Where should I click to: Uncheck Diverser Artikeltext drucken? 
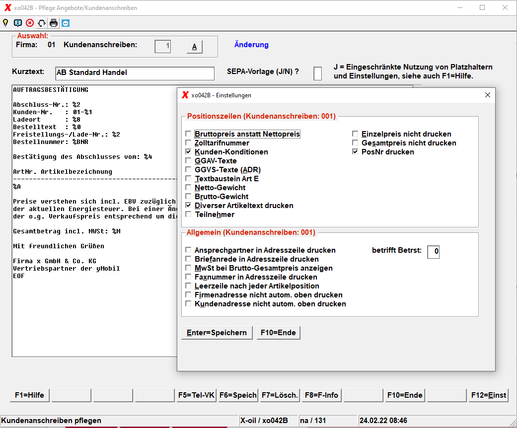click(x=188, y=205)
